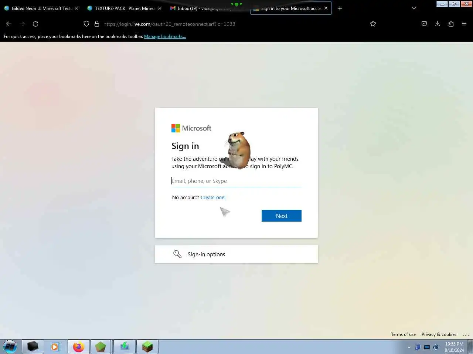The height and width of the screenshot is (354, 473).
Task: Click the key icon beside Sign-in options
Action: [x=177, y=254]
